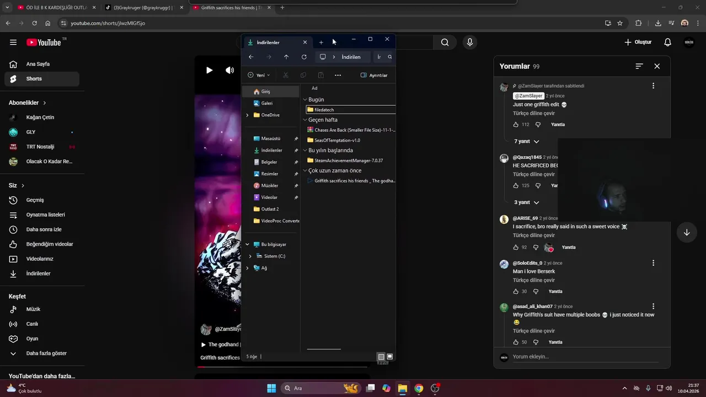Click Explorer back arrow
The width and height of the screenshot is (706, 397).
click(251, 57)
